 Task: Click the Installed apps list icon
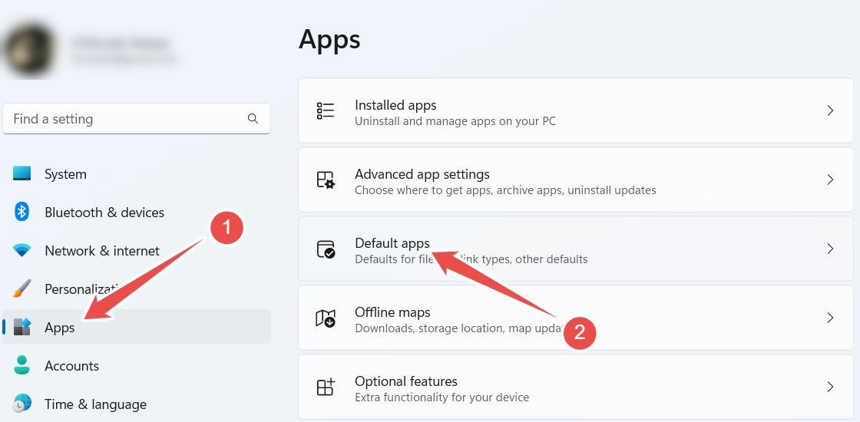(x=326, y=110)
